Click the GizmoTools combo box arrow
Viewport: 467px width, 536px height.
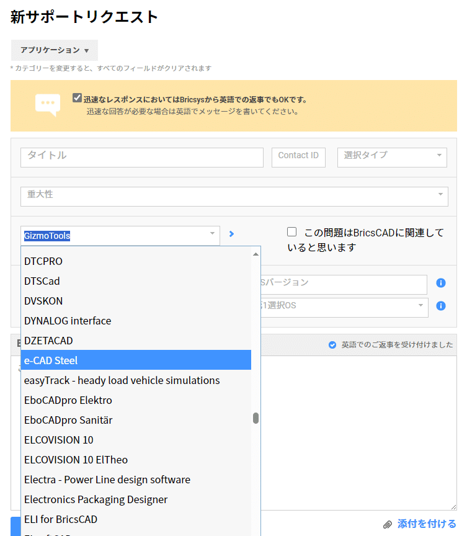point(212,233)
